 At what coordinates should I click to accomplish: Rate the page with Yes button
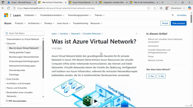click(x=151, y=76)
